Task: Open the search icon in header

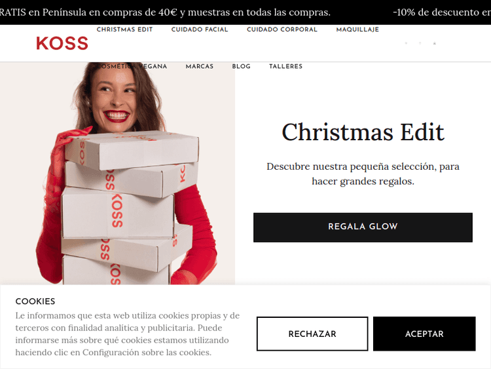Action: [406, 43]
